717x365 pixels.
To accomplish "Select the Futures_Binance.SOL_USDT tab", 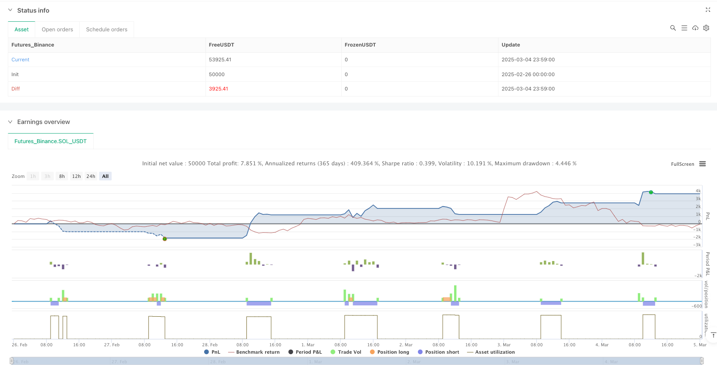I will point(50,141).
